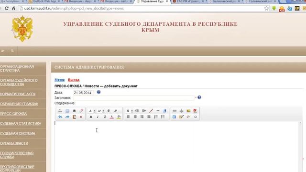Open the font size dropdown arrow

click(x=103, y=111)
